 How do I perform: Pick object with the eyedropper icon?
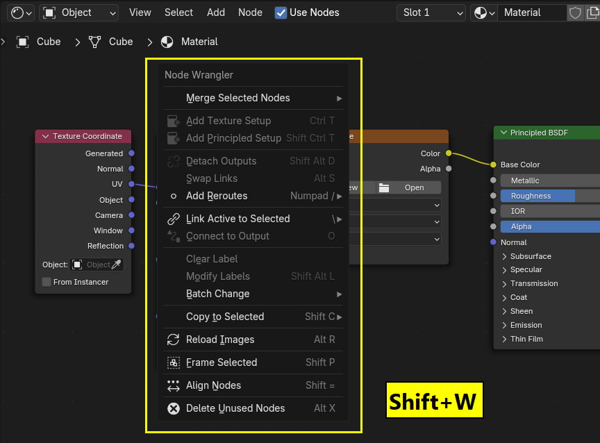[x=117, y=265]
